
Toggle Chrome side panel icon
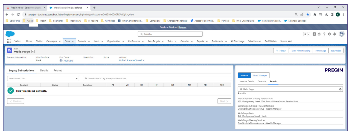tap(332, 14)
